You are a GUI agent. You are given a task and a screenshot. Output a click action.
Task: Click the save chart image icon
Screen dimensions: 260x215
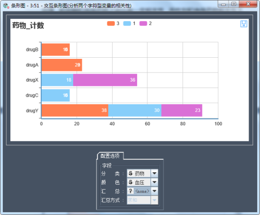[244, 24]
